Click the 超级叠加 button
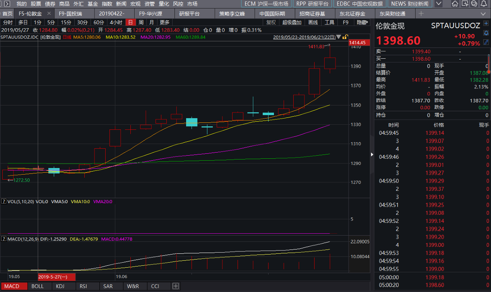 point(292,22)
